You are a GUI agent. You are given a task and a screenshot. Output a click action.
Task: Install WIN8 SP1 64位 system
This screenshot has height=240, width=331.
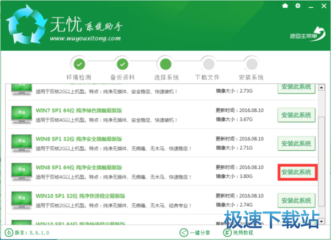click(296, 172)
